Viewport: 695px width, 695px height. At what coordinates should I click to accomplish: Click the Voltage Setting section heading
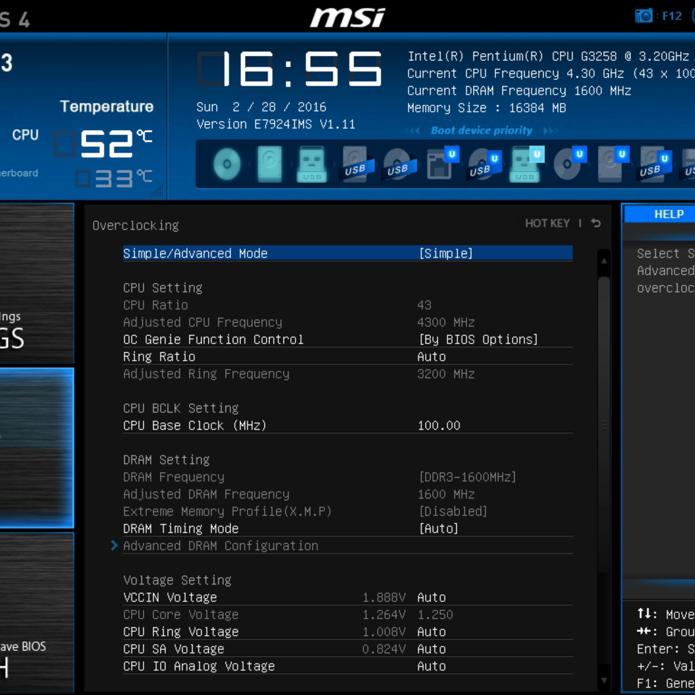177,580
